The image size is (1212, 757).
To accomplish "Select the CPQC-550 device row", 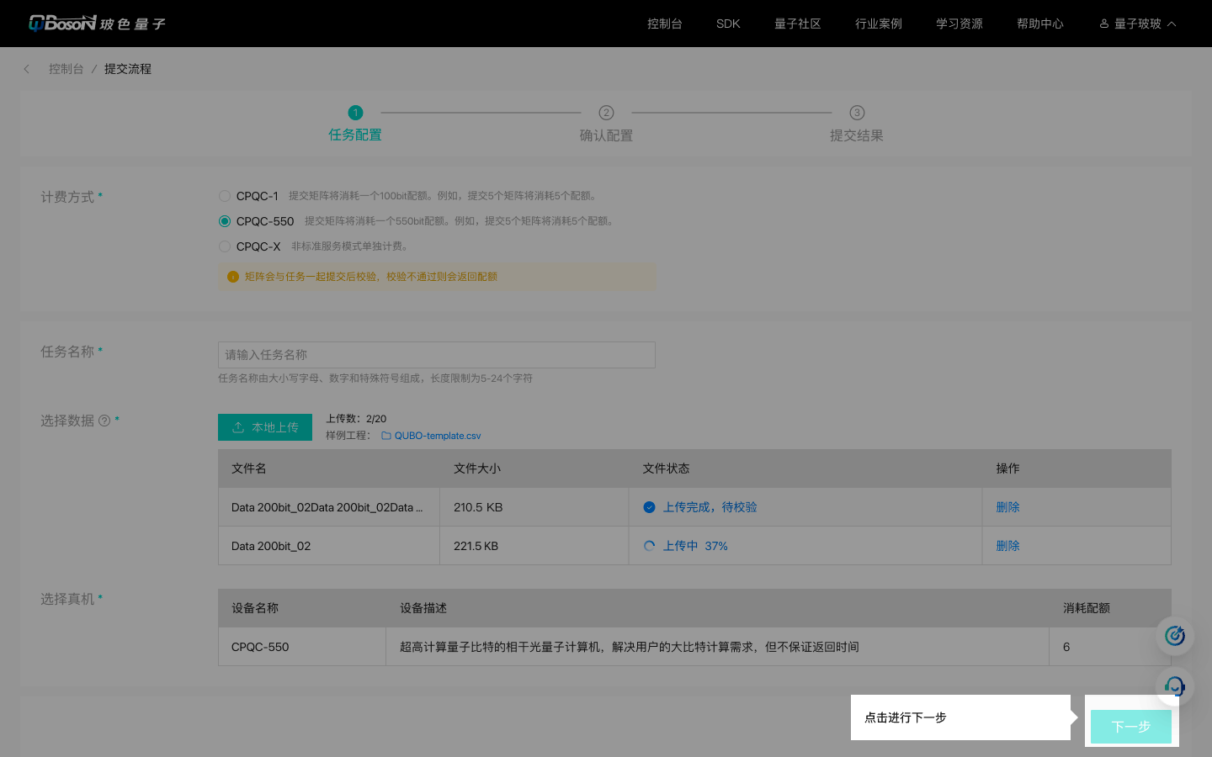I will tap(694, 647).
